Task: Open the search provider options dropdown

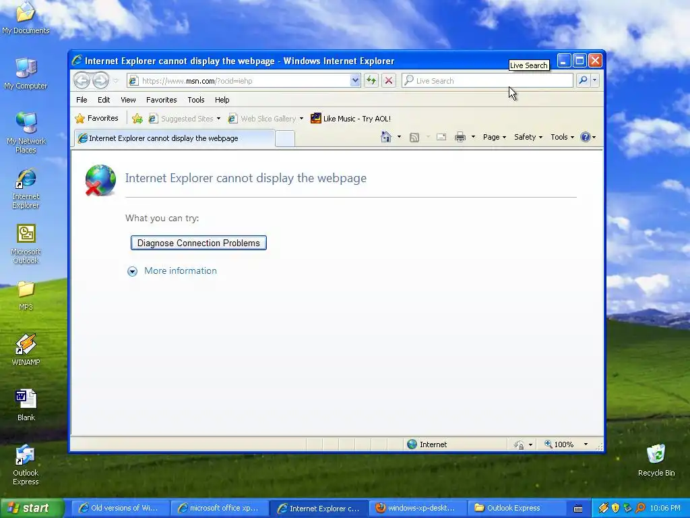Action: [594, 80]
